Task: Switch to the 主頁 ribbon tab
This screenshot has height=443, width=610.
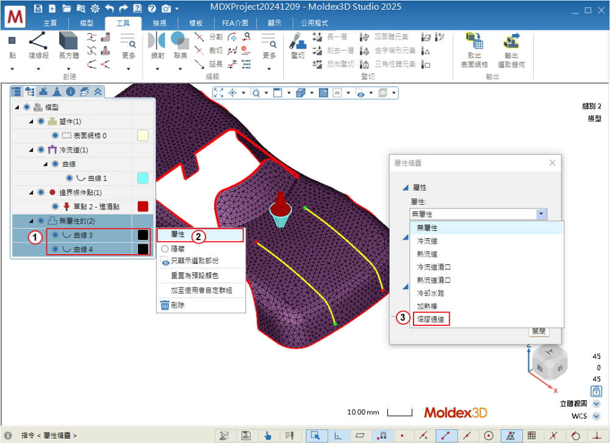Action: click(50, 23)
